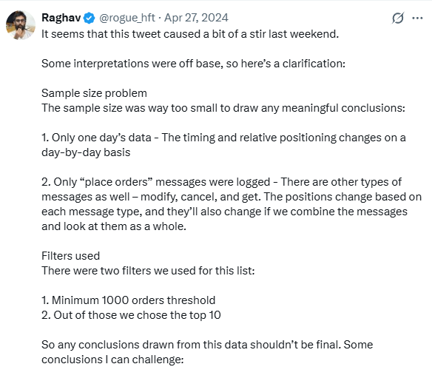
Task: Select the 'Sample size problem' heading
Action: coord(94,93)
